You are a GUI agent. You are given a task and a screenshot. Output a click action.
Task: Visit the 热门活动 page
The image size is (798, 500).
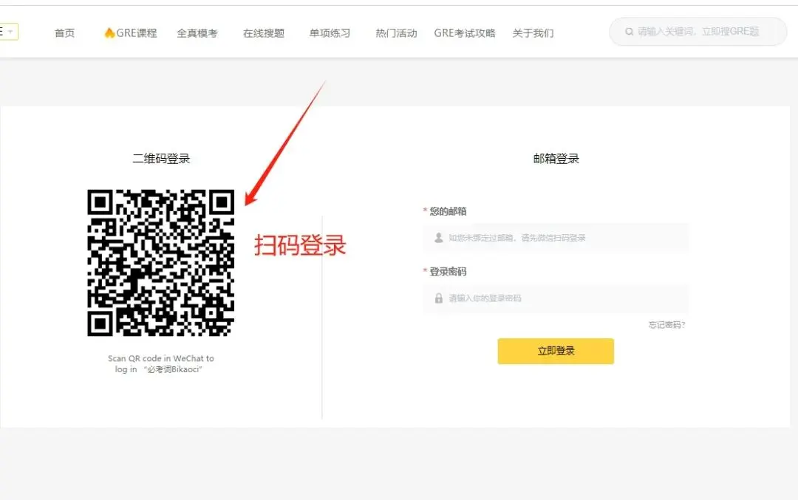point(396,33)
